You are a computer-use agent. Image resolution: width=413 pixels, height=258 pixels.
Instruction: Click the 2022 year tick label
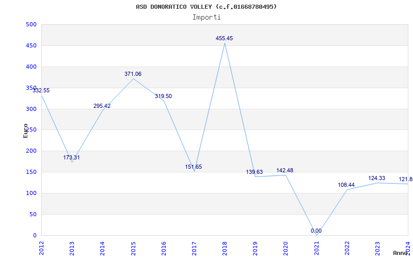347,248
